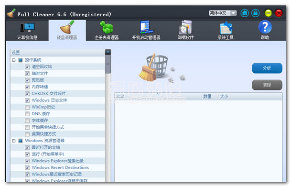Switch to 注册表清理器 tab label
Screen dimensions: 291x187
[107, 37]
